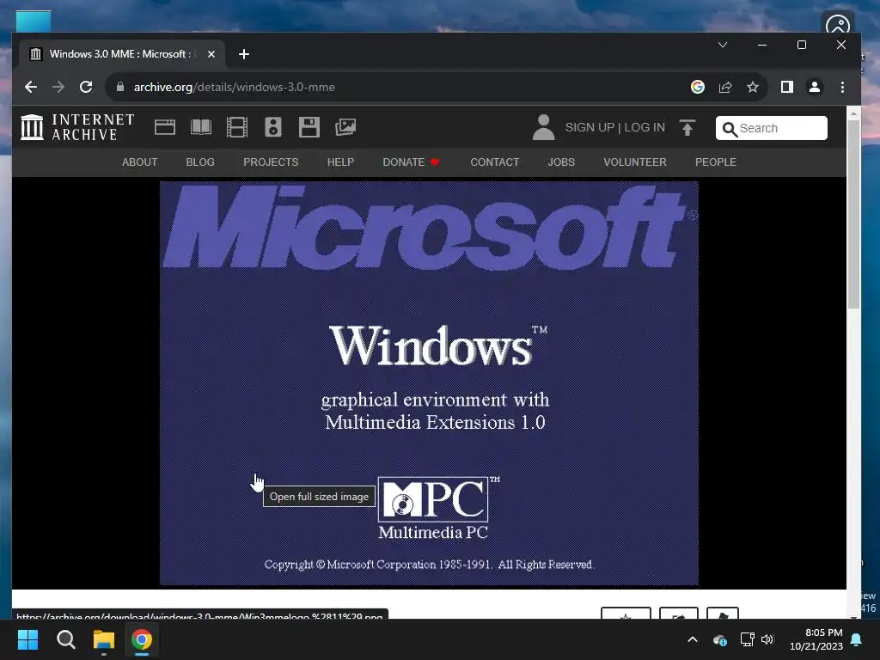Open the VOLUNTEER link
The height and width of the screenshot is (660, 880).
tap(635, 162)
